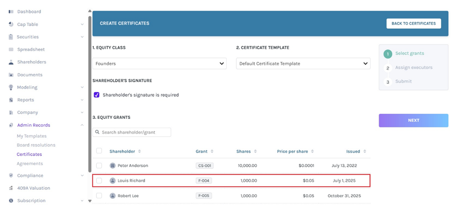Click the Subscription icon in sidebar
This screenshot has height=207, width=452.
click(x=11, y=201)
